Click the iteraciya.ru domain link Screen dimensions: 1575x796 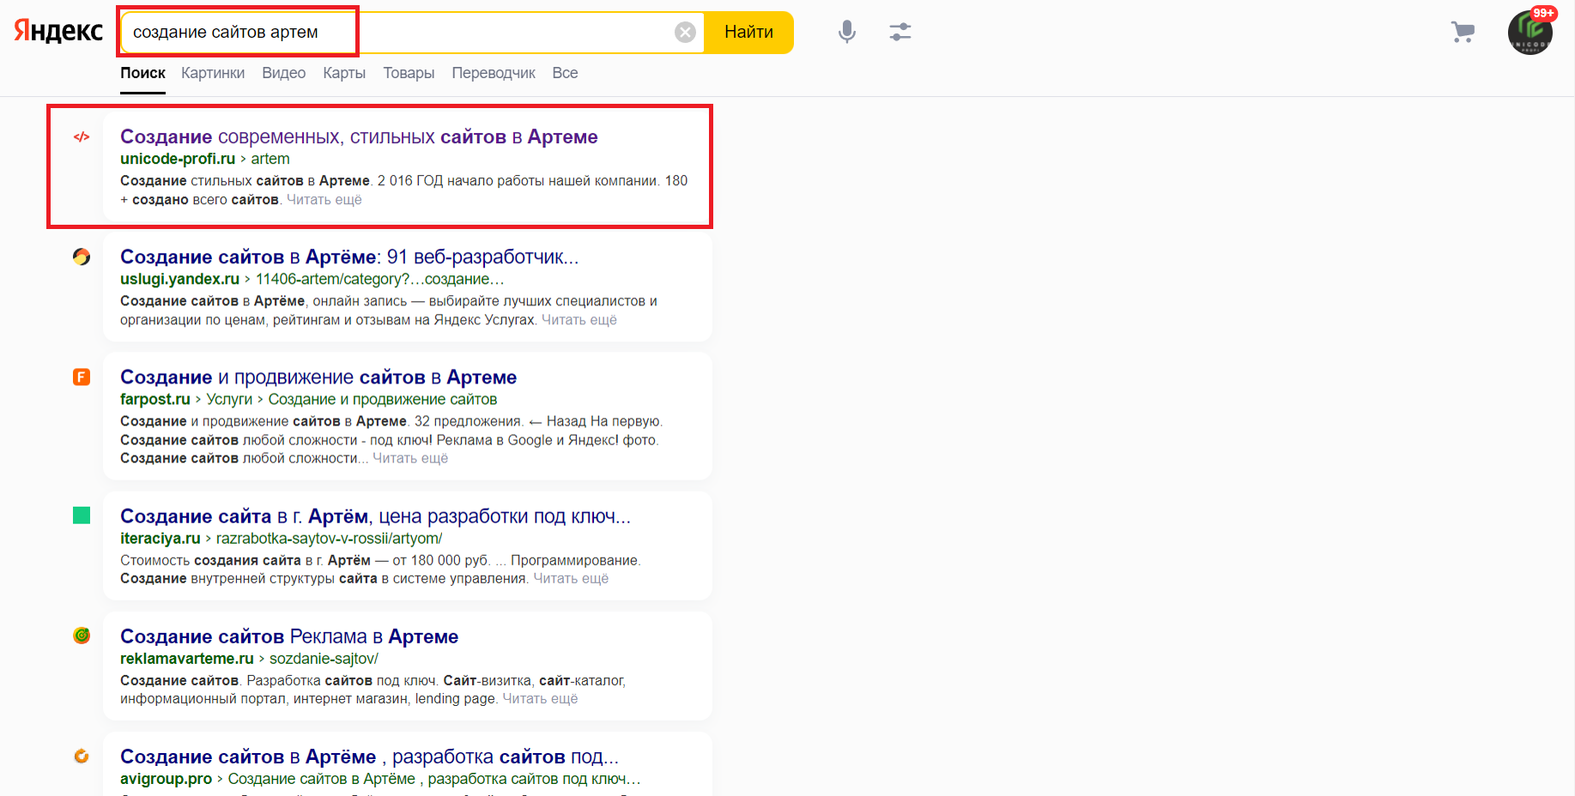[161, 538]
